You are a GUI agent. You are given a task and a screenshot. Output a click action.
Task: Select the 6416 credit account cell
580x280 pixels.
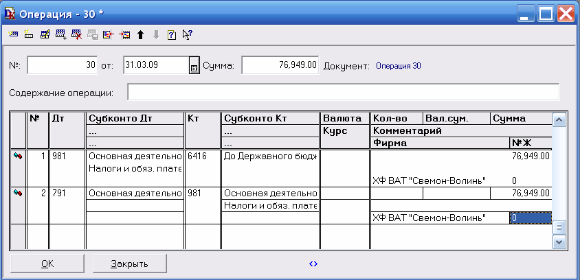pyautogui.click(x=203, y=156)
